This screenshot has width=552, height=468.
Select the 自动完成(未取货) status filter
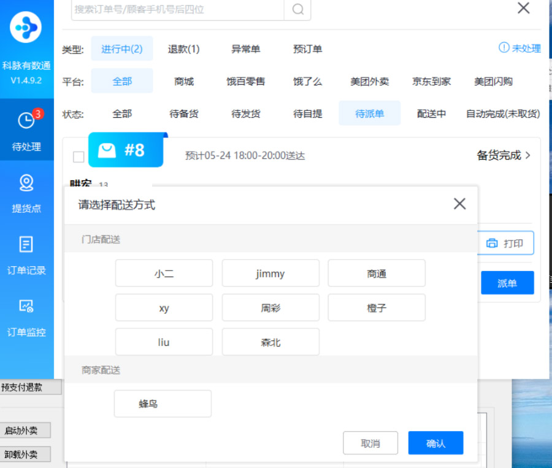coord(503,113)
